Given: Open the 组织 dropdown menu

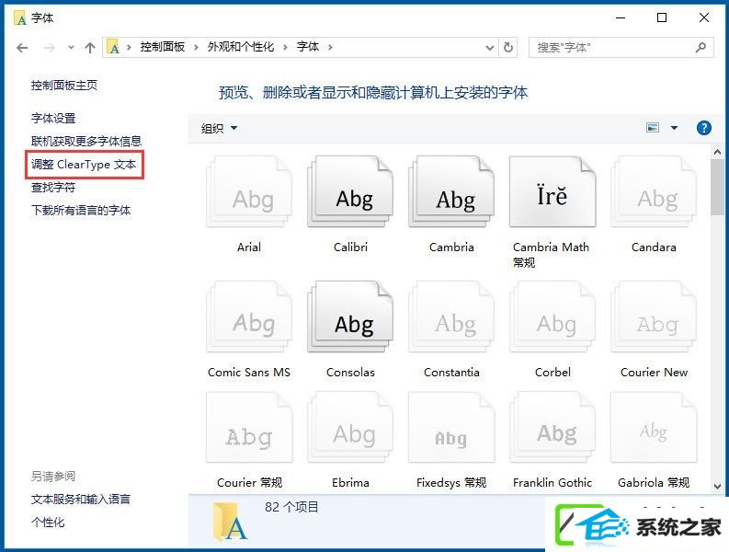Looking at the screenshot, I should [219, 128].
